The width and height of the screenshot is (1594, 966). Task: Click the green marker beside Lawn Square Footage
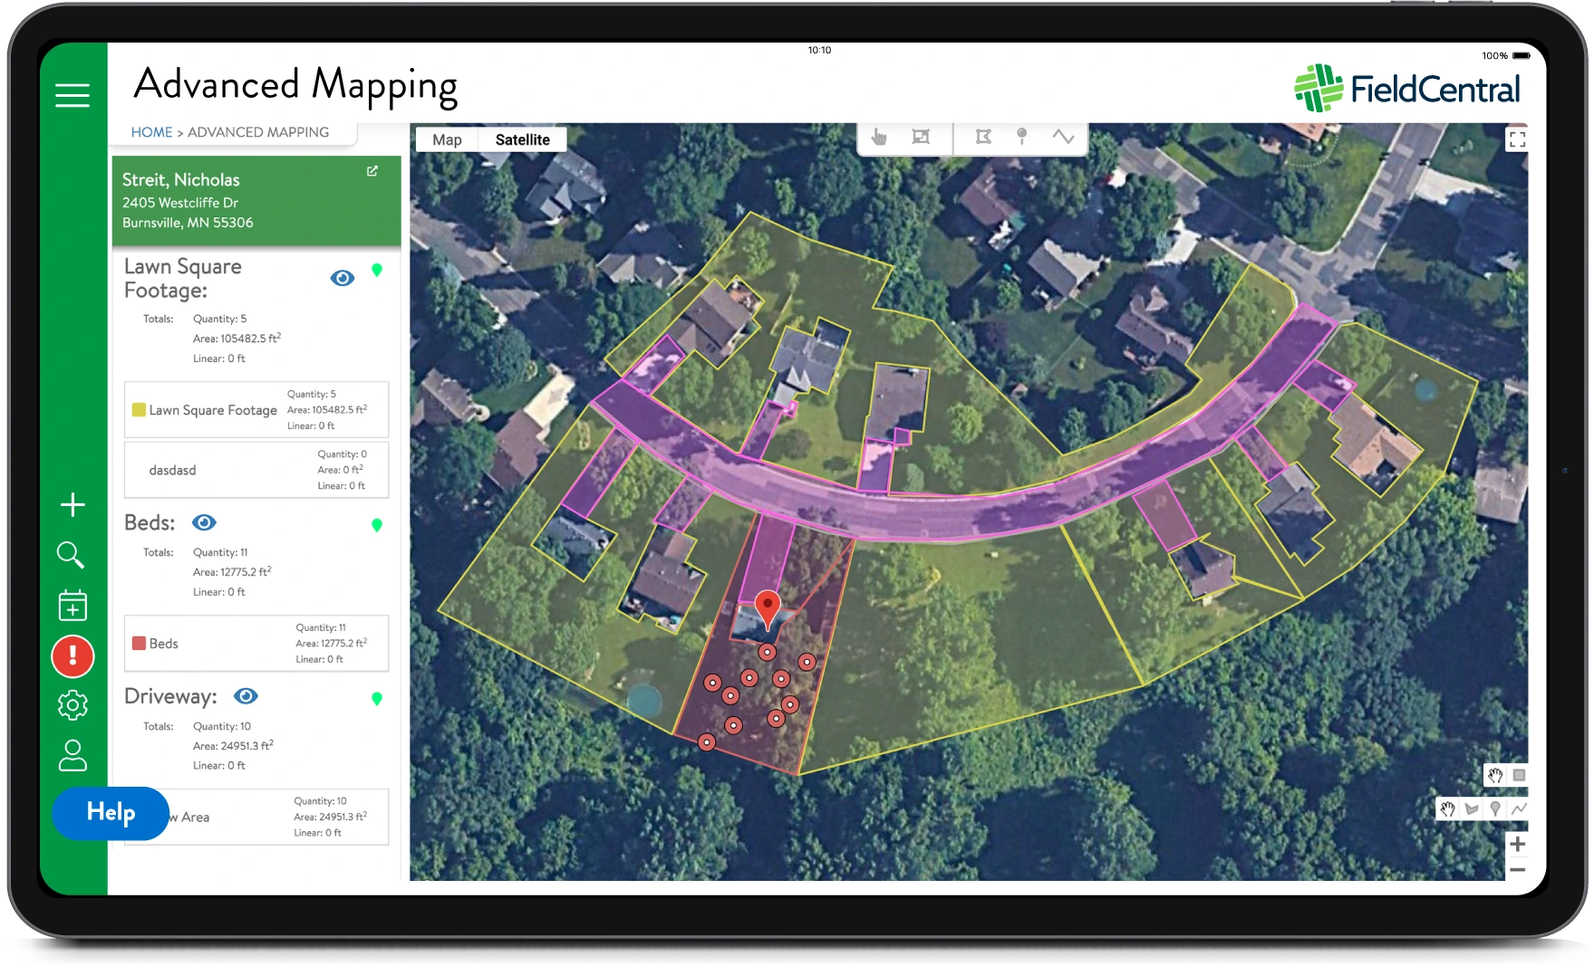point(378,270)
